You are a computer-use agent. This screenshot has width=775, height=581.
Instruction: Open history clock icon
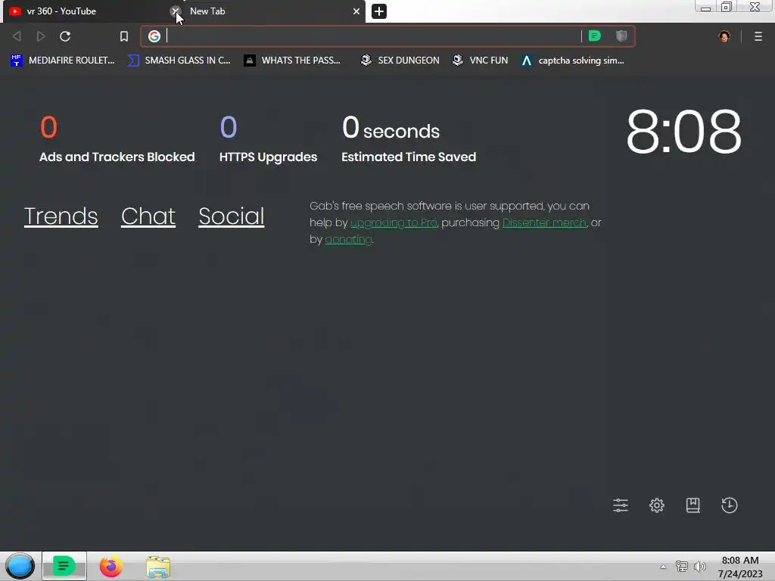[x=730, y=505]
